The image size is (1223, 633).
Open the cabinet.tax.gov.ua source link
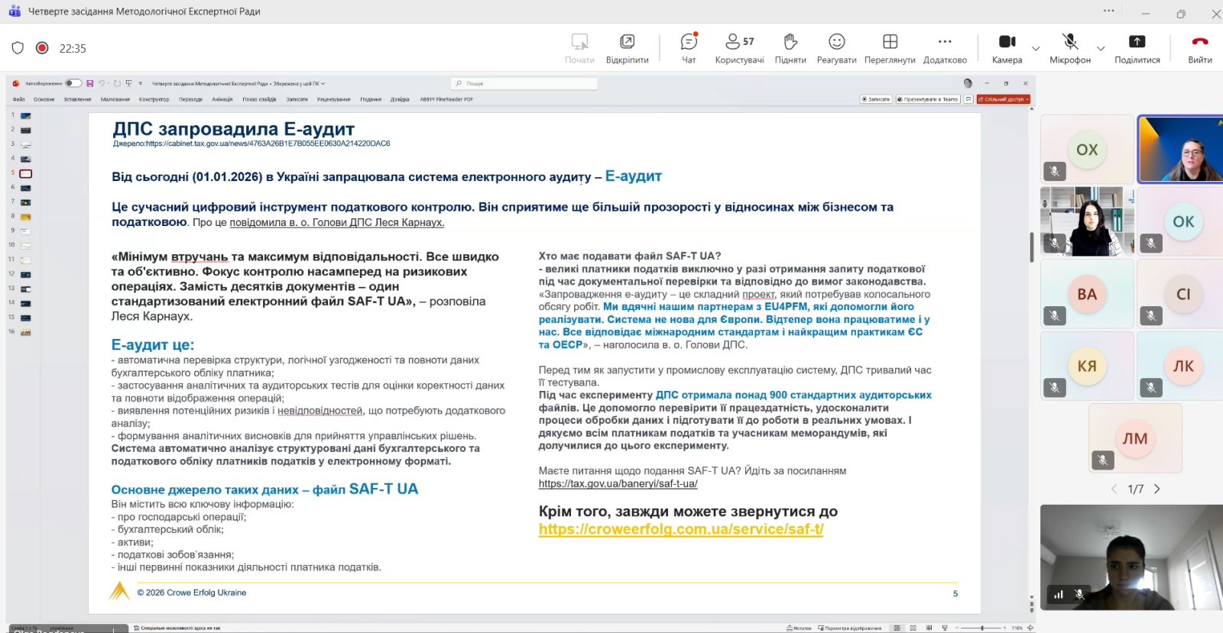[268, 144]
